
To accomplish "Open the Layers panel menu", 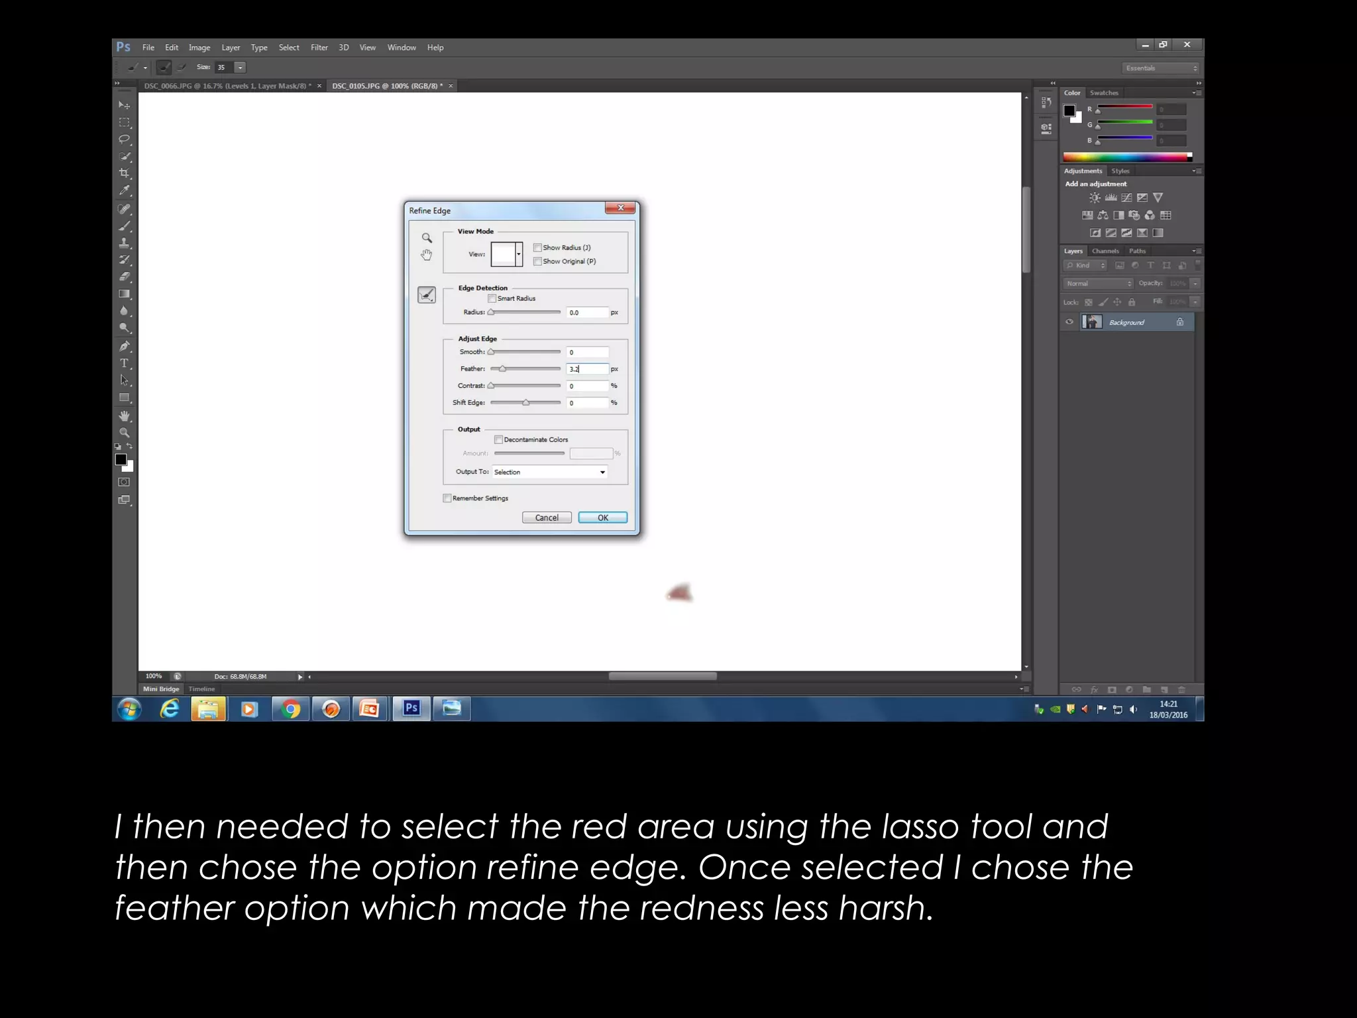I will tap(1197, 251).
